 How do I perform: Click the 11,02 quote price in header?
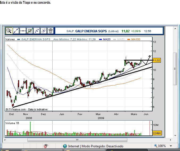pyautogui.click(x=125, y=31)
